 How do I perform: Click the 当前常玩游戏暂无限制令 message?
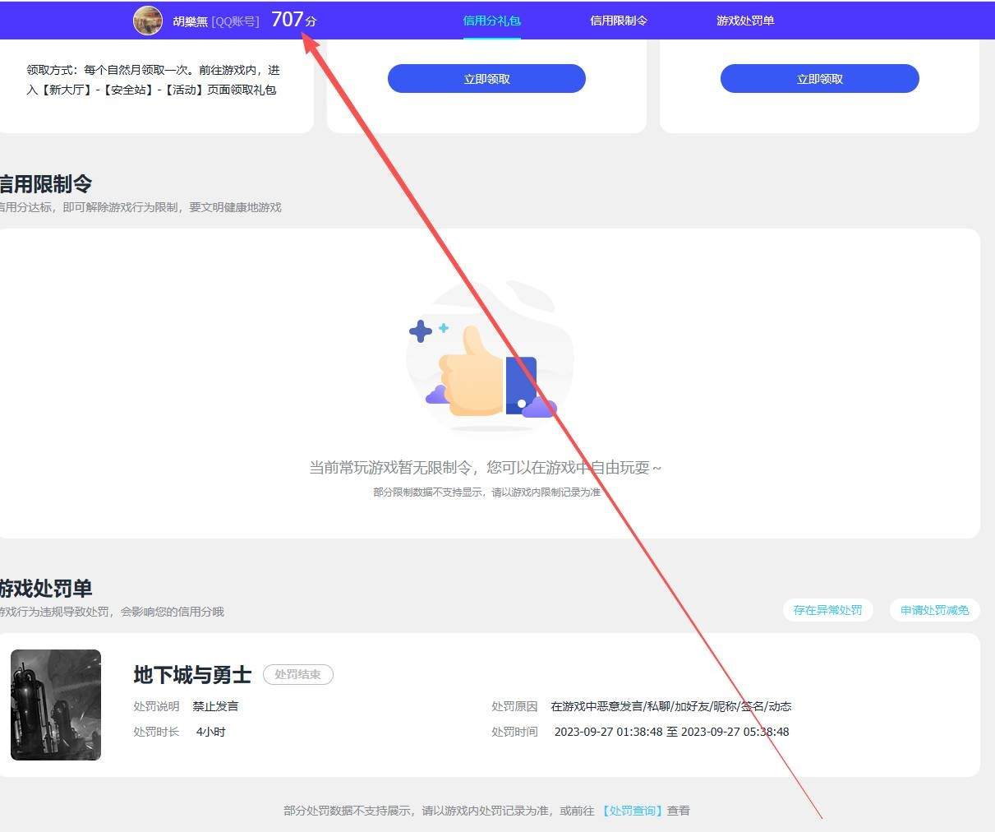tap(485, 468)
